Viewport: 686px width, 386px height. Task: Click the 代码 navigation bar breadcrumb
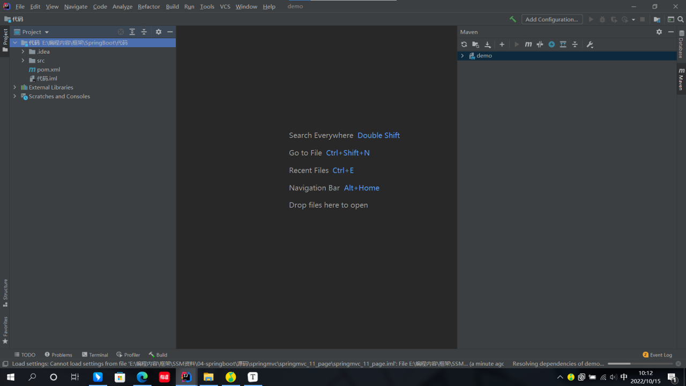[x=13, y=19]
